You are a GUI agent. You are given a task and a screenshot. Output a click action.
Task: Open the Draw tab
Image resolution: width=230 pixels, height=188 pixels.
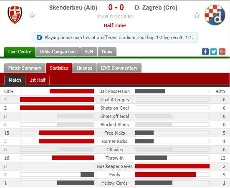coord(107,52)
